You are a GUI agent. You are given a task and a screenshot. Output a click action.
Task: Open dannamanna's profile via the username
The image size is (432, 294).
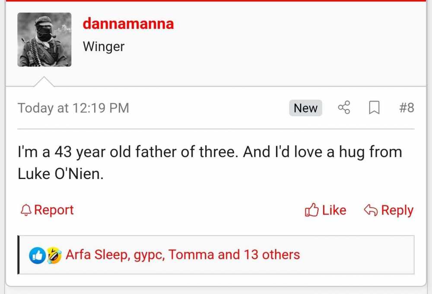pos(128,24)
